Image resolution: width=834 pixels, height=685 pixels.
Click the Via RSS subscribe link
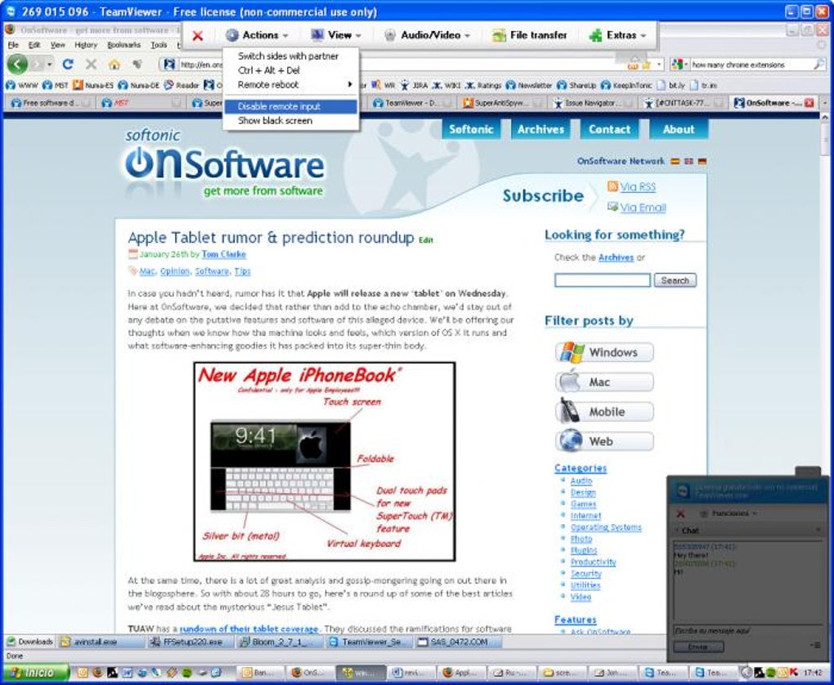click(638, 186)
